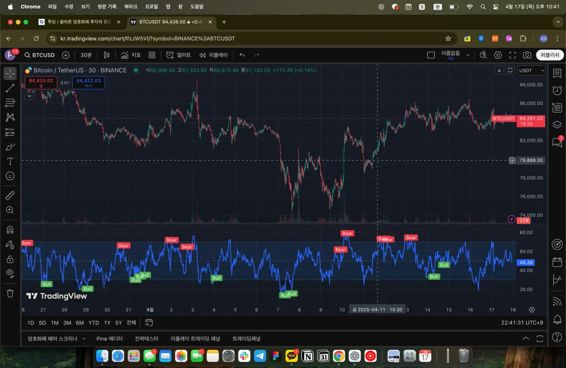The height and width of the screenshot is (368, 566).
Task: Select the Text tool in left toolbar
Action: (10, 161)
